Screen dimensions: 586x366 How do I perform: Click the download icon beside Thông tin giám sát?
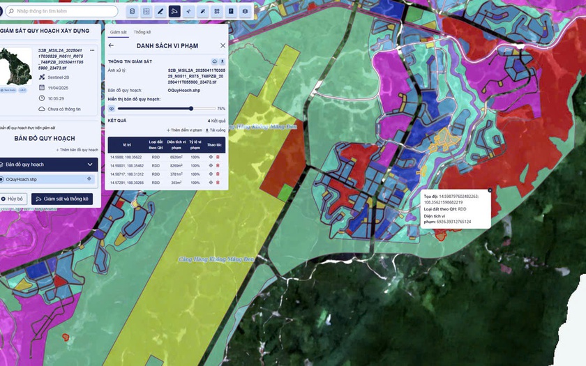[x=223, y=61]
